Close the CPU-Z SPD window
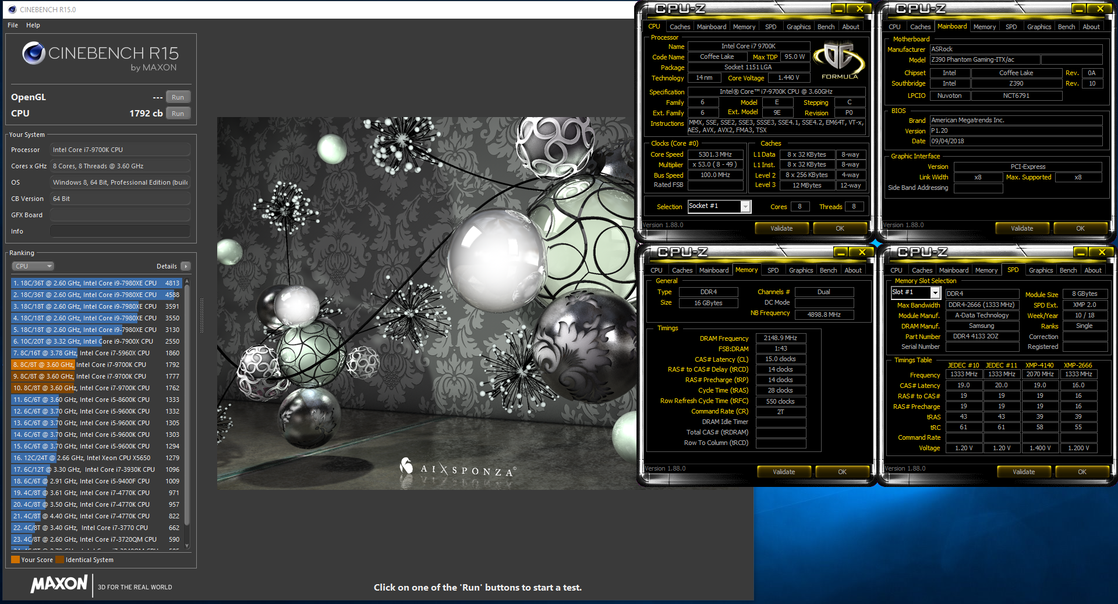This screenshot has width=1118, height=604. click(x=1102, y=252)
